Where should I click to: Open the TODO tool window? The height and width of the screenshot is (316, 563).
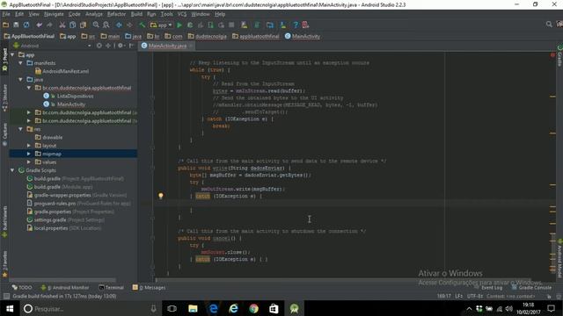point(22,287)
